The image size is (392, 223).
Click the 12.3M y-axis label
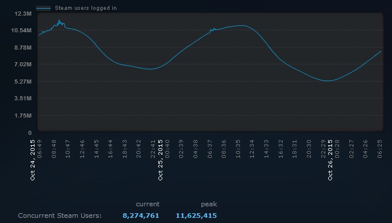[x=23, y=13]
